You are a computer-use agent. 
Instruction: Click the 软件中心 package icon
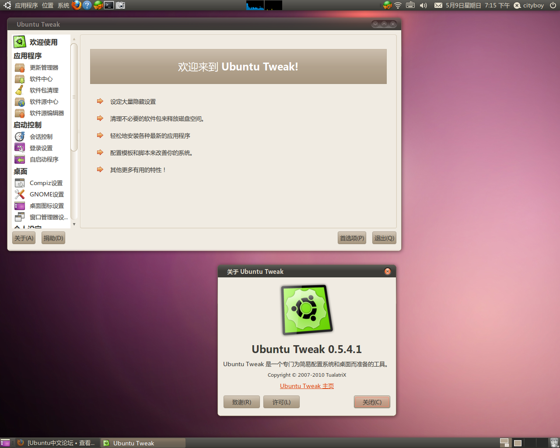click(20, 79)
